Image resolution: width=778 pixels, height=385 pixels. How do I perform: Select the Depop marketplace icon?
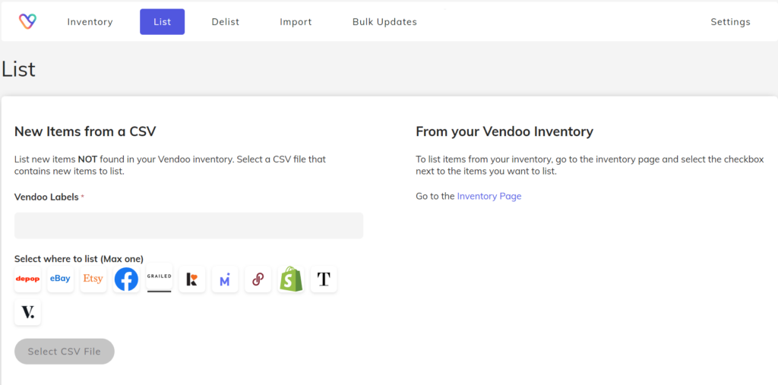click(x=28, y=279)
